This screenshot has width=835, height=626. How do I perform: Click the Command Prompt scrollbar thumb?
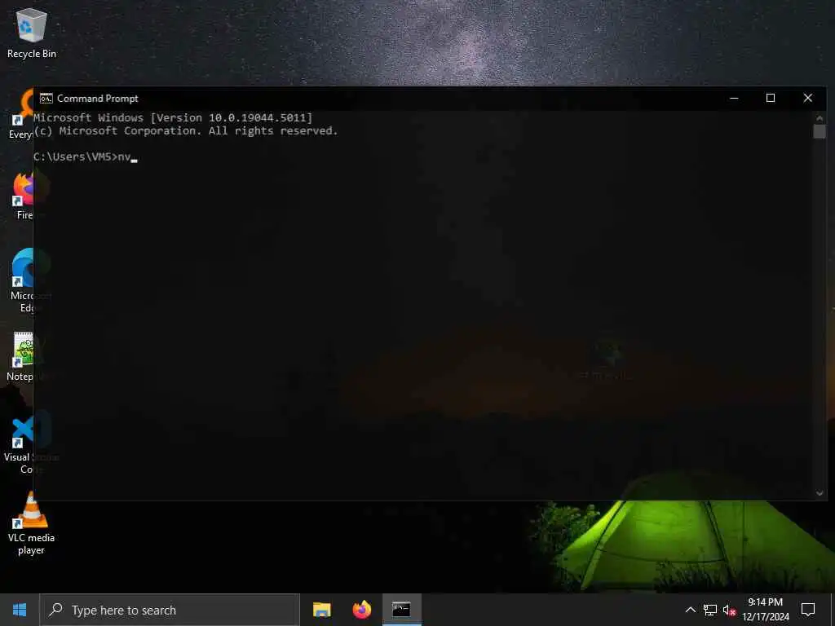(820, 131)
